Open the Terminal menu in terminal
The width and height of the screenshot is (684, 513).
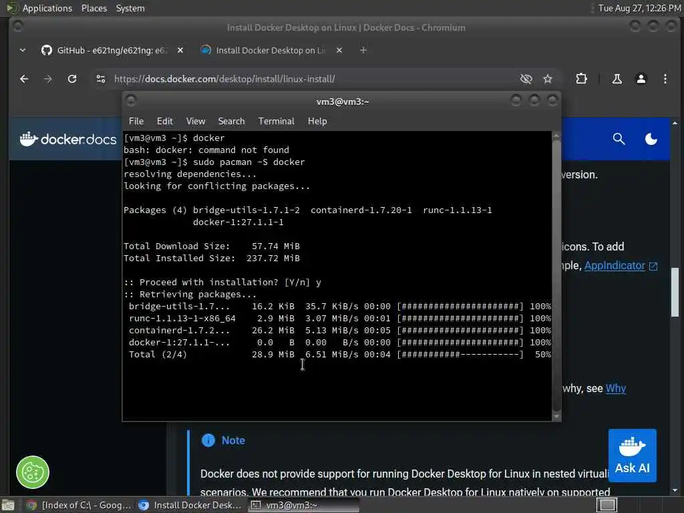pyautogui.click(x=276, y=122)
